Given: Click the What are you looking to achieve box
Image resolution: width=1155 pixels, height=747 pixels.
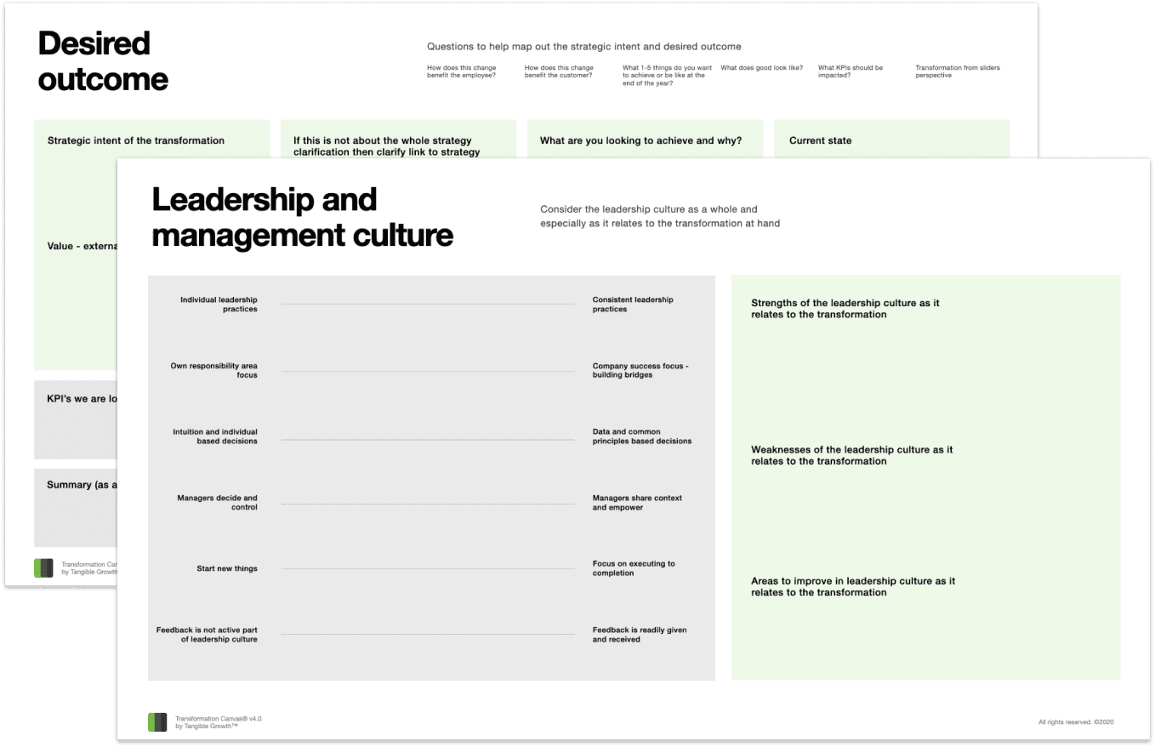Looking at the screenshot, I should pos(640,140).
